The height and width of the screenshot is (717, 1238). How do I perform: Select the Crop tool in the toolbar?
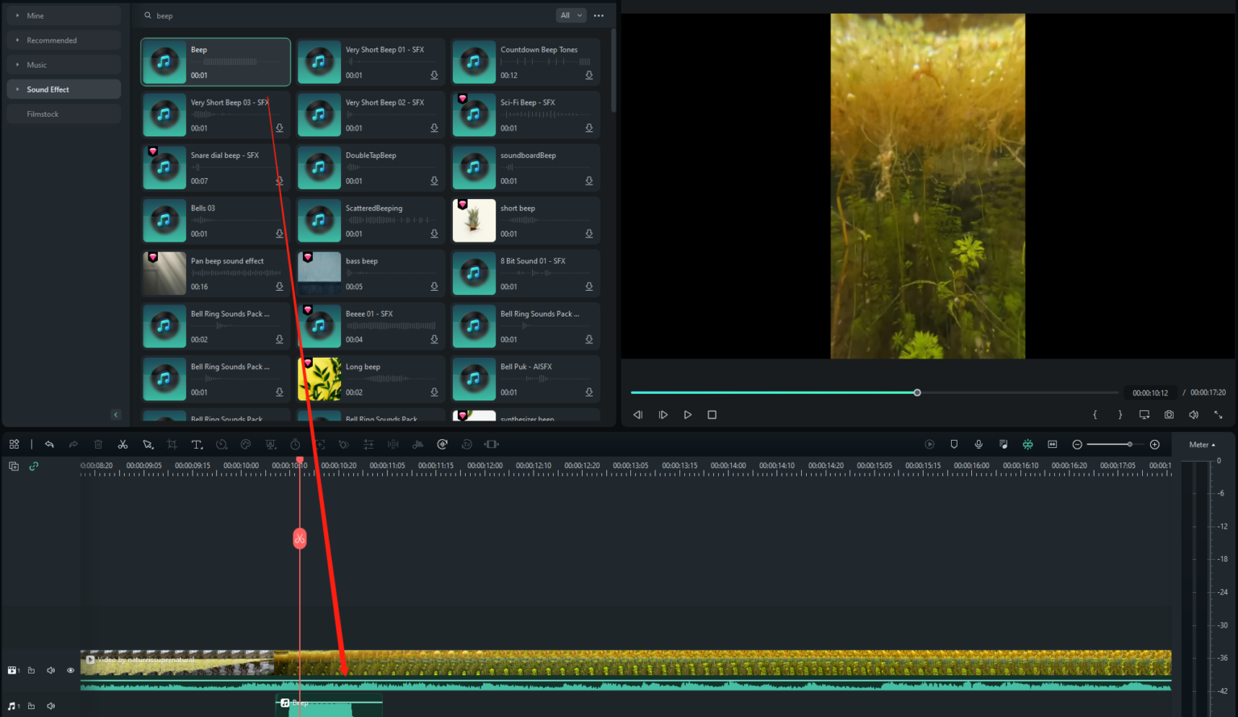[172, 444]
